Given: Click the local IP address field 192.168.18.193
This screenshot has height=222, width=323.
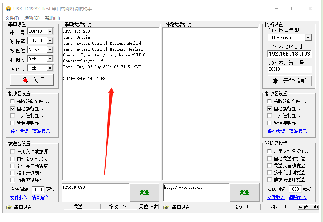Looking at the screenshot, I should [289, 54].
